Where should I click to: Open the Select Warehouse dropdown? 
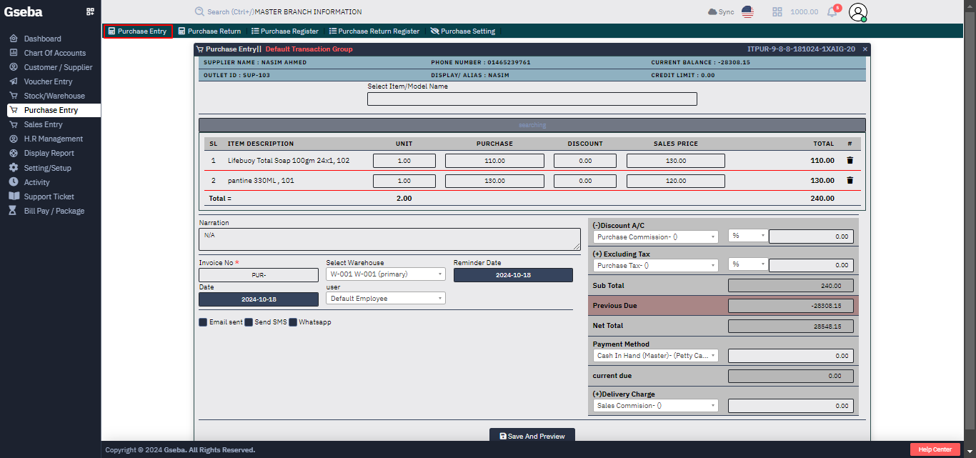pos(385,274)
